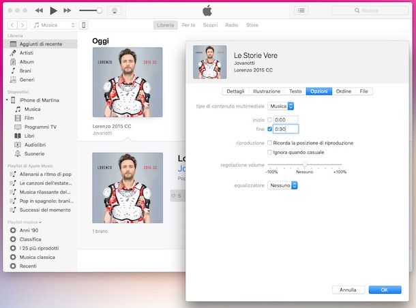The height and width of the screenshot is (308, 416).
Task: Click the playback volume slider knob
Action: [x=99, y=11]
